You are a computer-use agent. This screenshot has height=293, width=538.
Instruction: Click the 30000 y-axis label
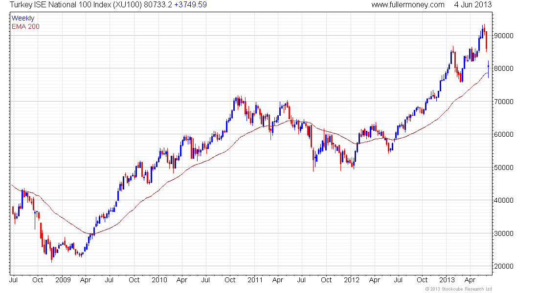504,234
